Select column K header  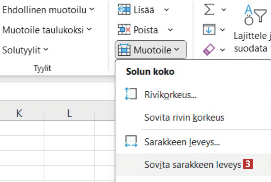19,113
